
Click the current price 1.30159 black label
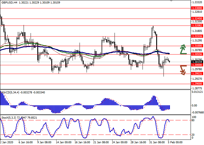197,62
